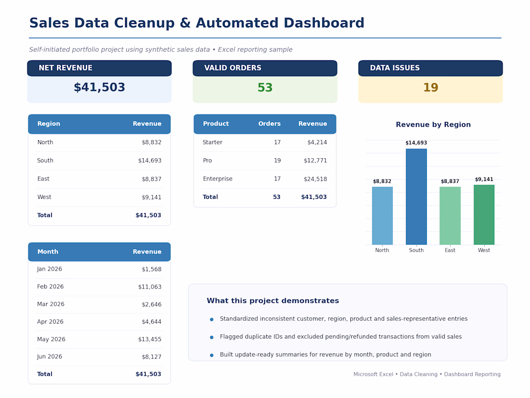Click the Orders column header

269,124
